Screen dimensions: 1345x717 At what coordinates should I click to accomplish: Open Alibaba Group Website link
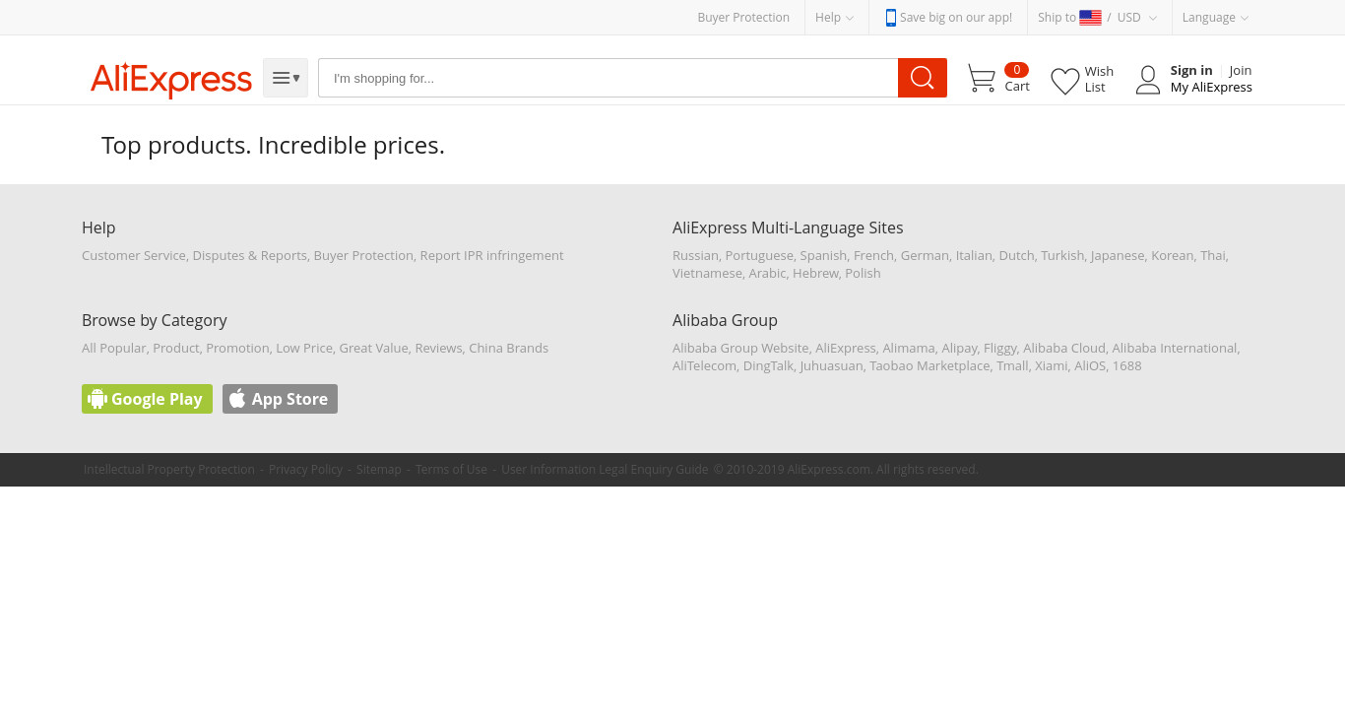740,348
